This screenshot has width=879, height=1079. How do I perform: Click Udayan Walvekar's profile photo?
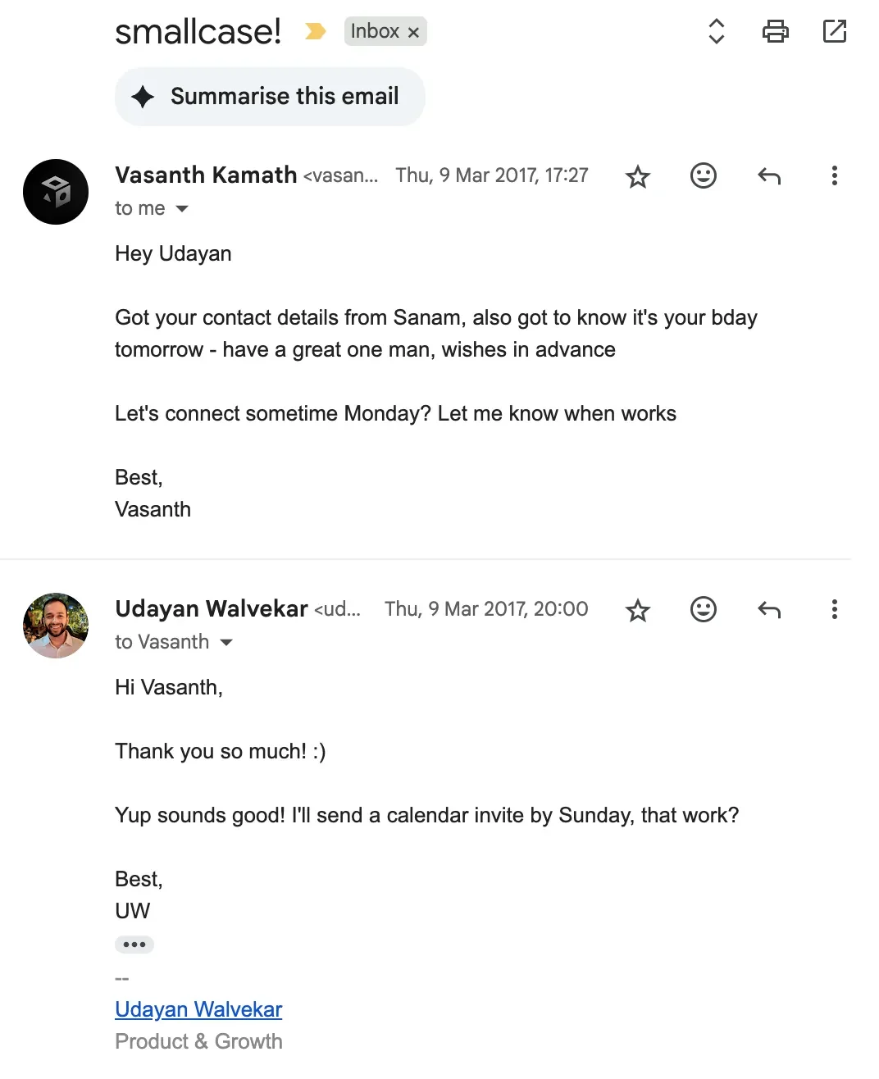tap(56, 626)
